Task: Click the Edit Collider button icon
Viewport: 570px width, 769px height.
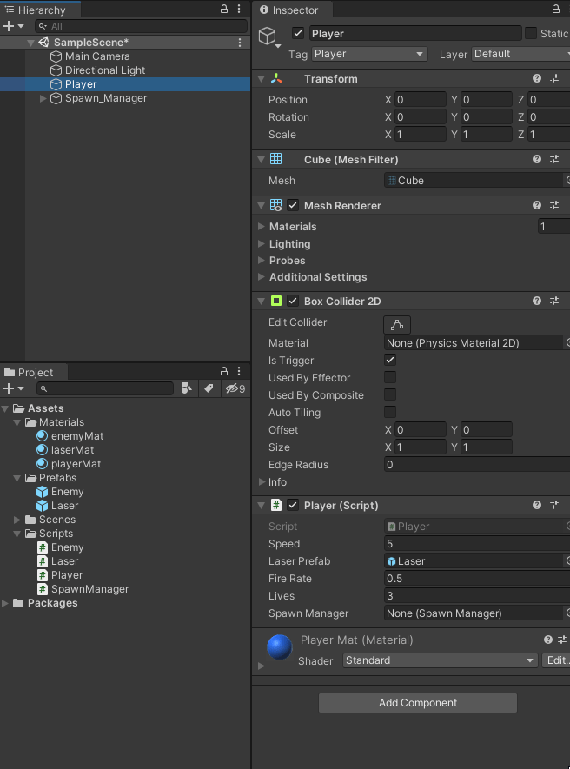Action: click(x=397, y=325)
